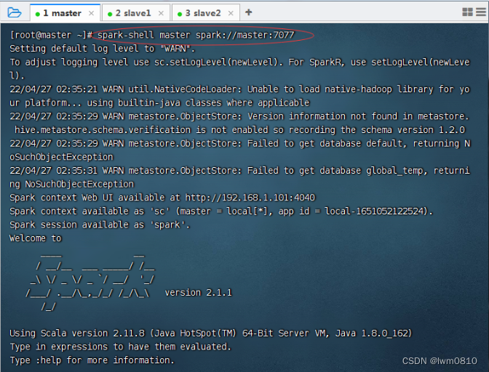
Task: Click 'Type in expressions to have them evaluated.'
Action: coord(120,347)
